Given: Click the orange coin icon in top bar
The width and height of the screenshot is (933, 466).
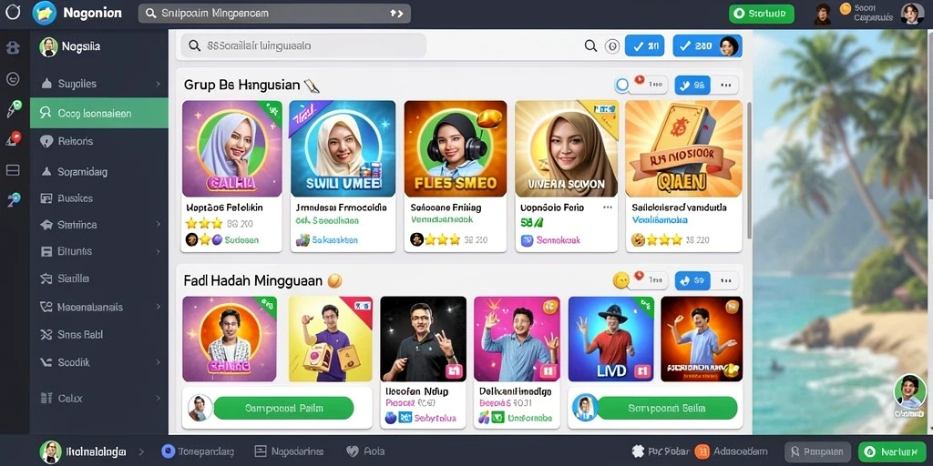Looking at the screenshot, I should click(845, 8).
